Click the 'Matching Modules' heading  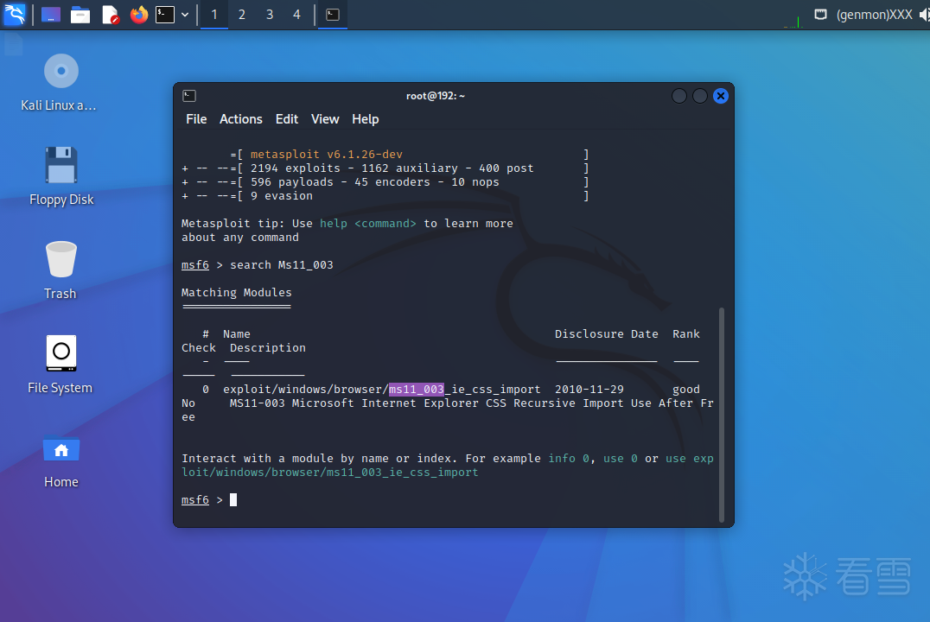tap(237, 292)
